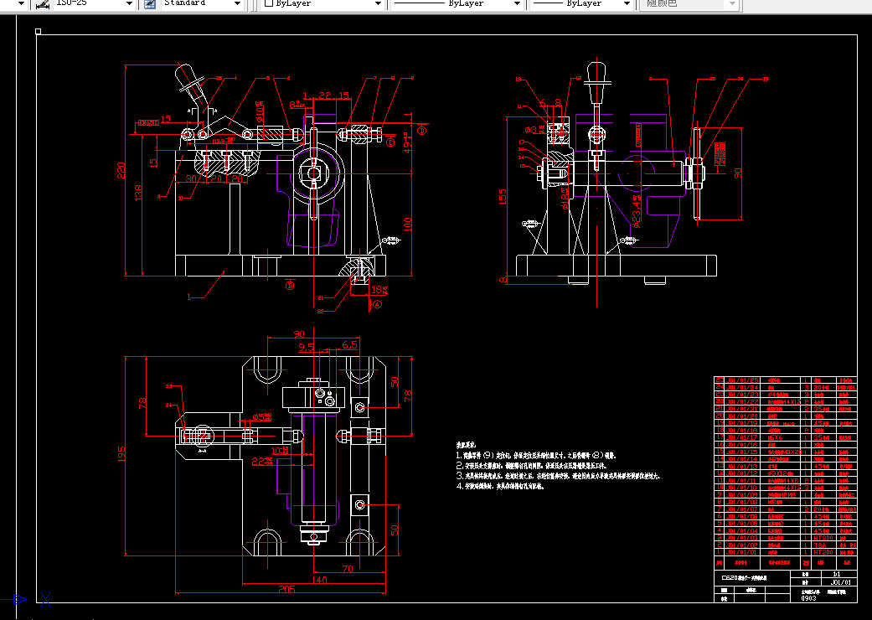Select the 205 width dimension in top view

pos(286,589)
